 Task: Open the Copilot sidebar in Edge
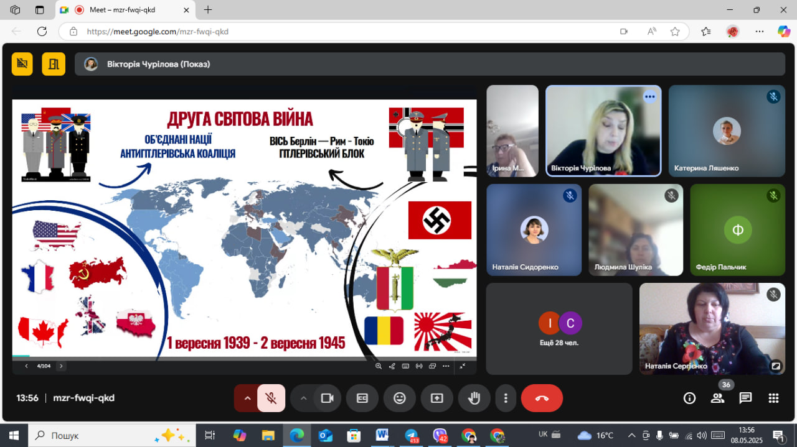pyautogui.click(x=784, y=31)
